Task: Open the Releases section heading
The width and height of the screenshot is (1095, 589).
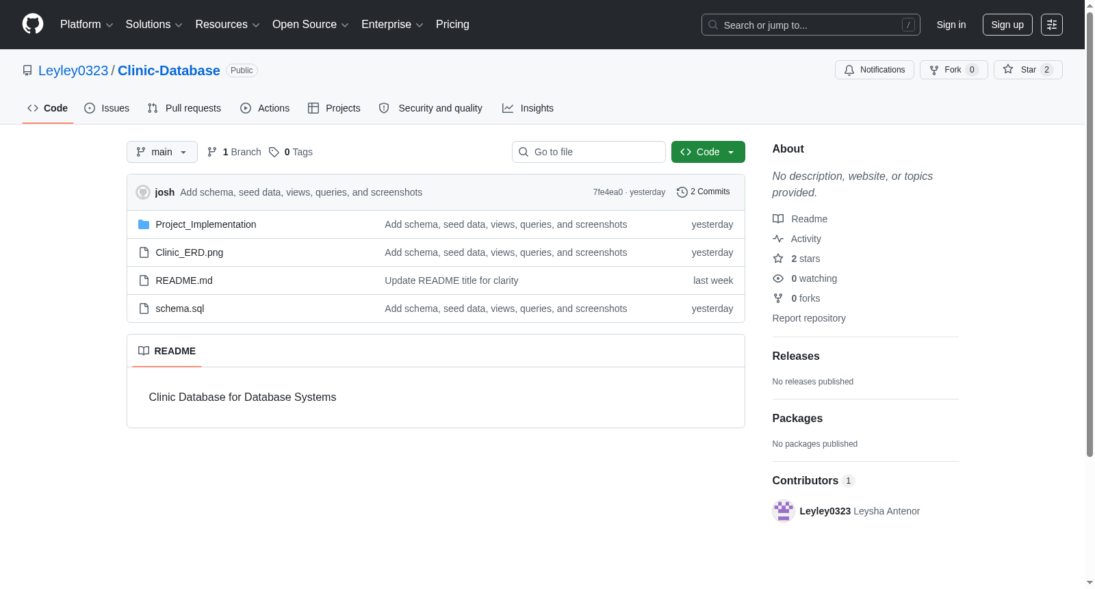Action: coord(796,356)
